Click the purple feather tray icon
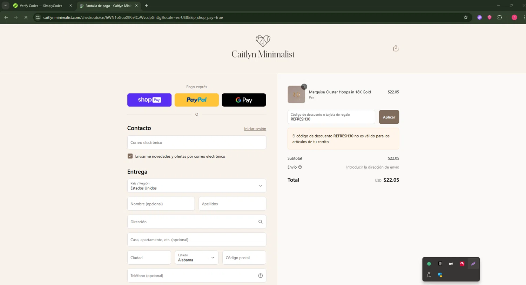Viewport: 526px width, 285px height. point(473,264)
